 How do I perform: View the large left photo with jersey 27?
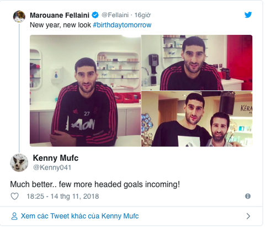[x=85, y=91]
